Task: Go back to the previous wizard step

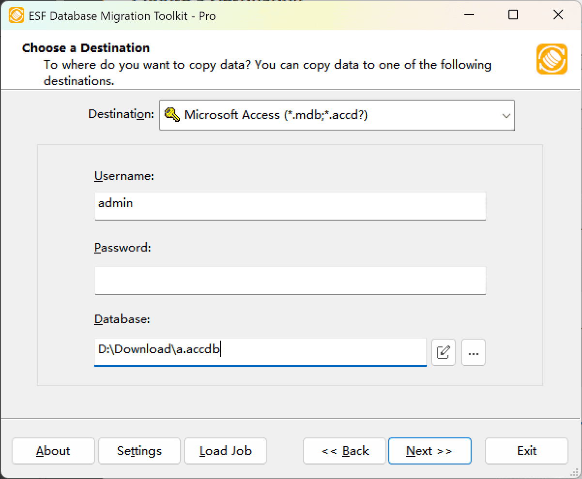Action: coord(344,450)
